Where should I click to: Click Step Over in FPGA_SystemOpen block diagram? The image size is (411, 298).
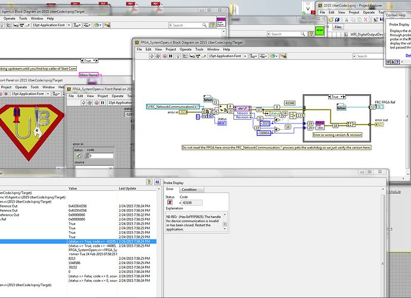pos(198,56)
